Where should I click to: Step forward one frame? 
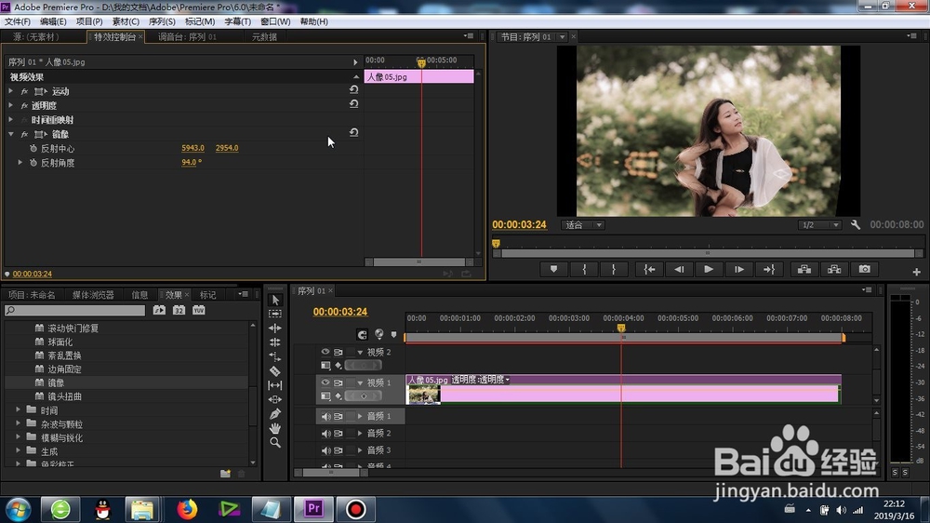(x=739, y=270)
